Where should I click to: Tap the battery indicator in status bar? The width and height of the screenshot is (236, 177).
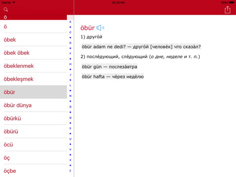tap(232, 2)
